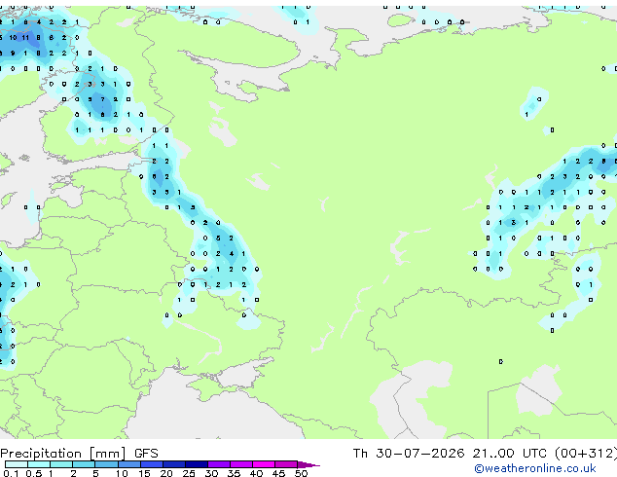Click the over-50 arrow tip of the legend
The image size is (617, 477).
(308, 465)
